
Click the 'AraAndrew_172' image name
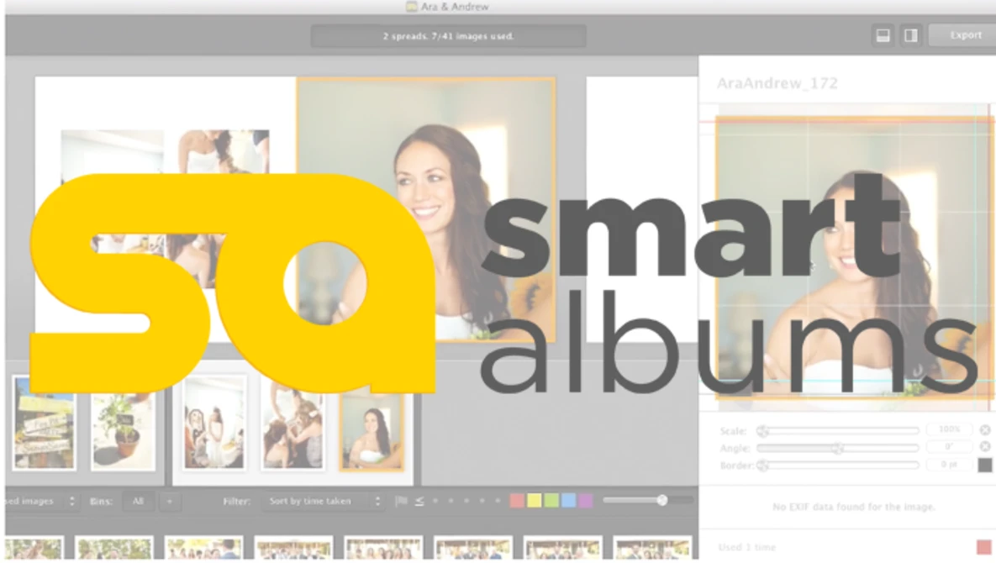[777, 83]
